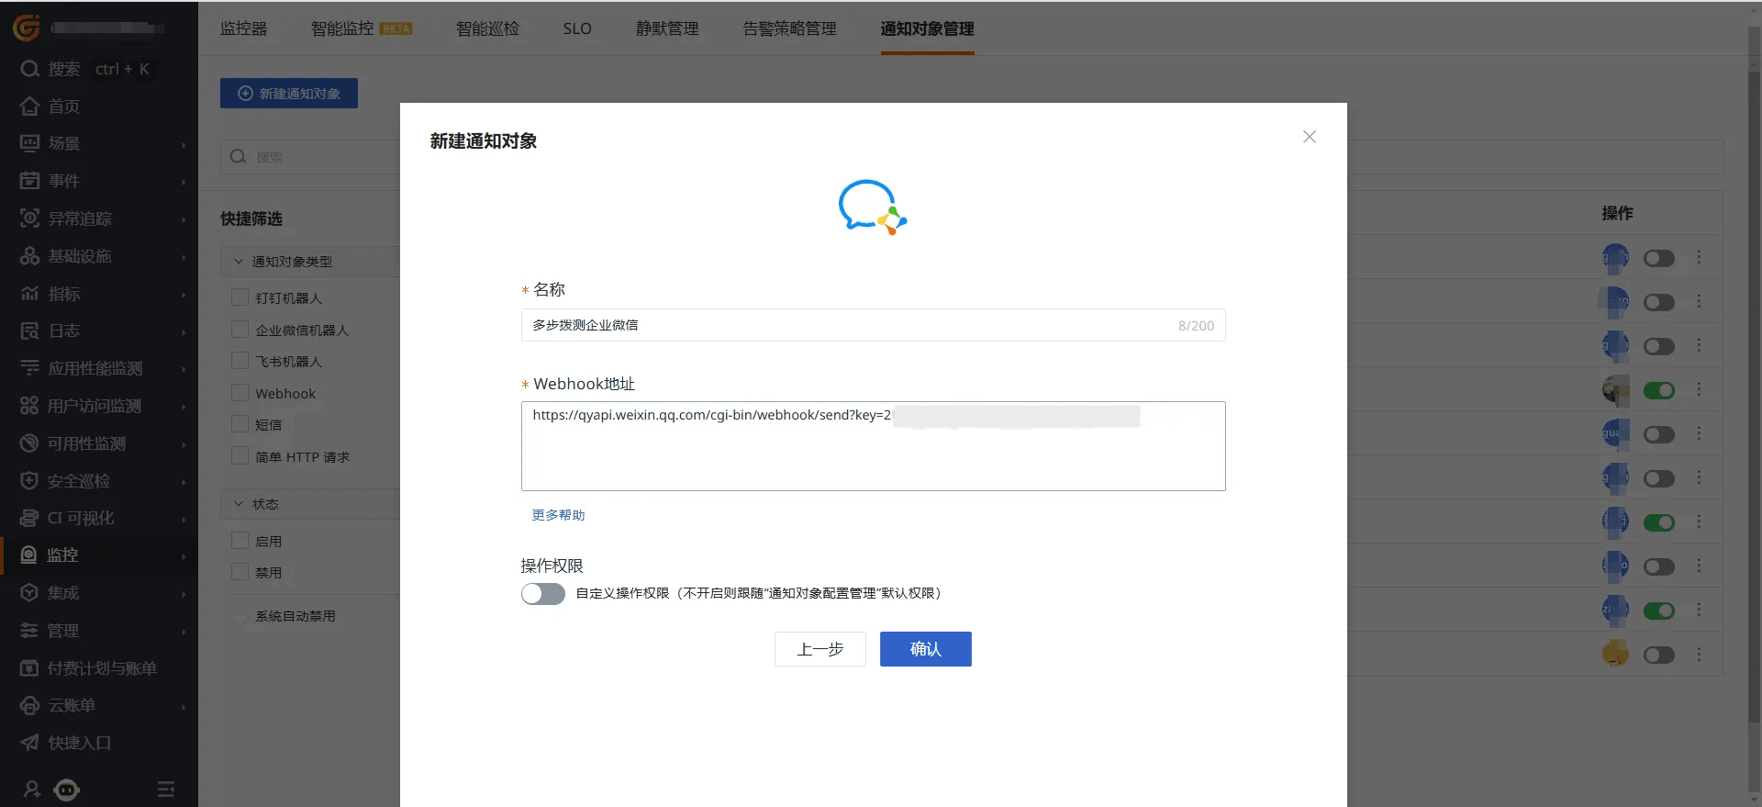Enable the custom operation permission toggle
Image resolution: width=1762 pixels, height=807 pixels.
pyautogui.click(x=542, y=594)
